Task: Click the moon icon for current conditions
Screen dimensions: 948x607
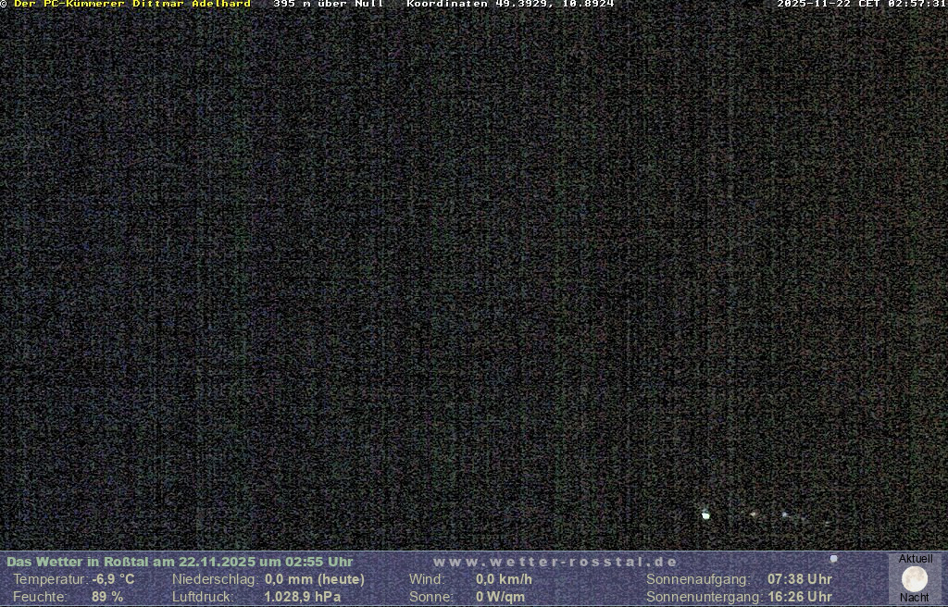Action: (915, 579)
